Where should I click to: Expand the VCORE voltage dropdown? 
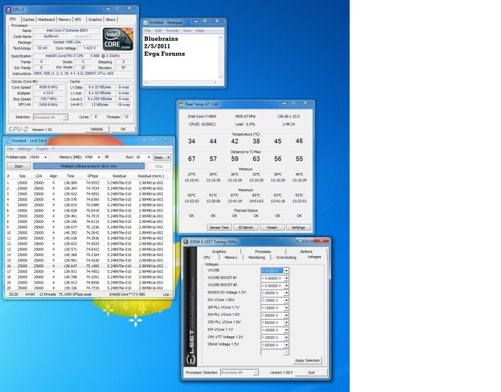286,271
